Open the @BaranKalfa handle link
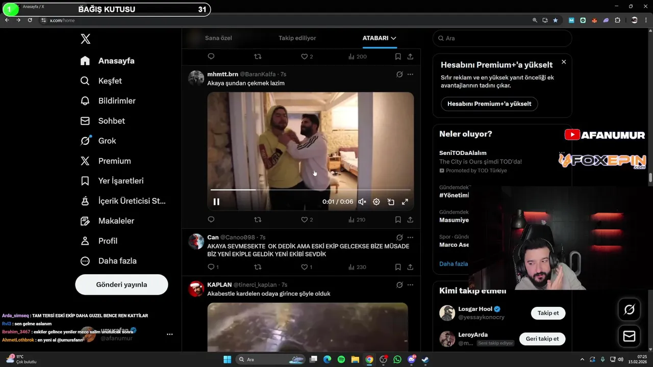This screenshot has width=653, height=367. pyautogui.click(x=258, y=74)
